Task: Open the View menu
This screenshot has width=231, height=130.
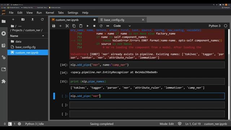Action: click(x=30, y=13)
